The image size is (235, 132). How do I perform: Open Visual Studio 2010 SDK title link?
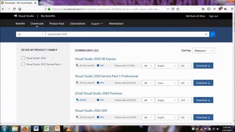point(91,110)
